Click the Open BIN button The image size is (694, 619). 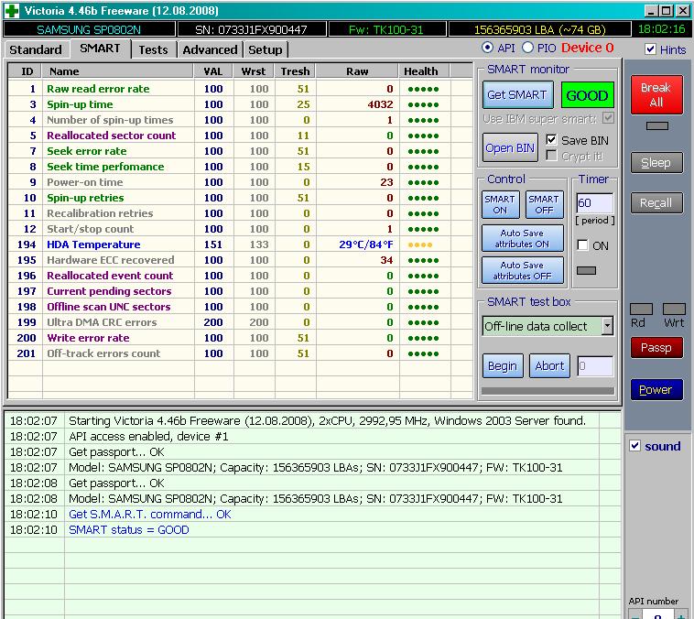pyautogui.click(x=510, y=148)
